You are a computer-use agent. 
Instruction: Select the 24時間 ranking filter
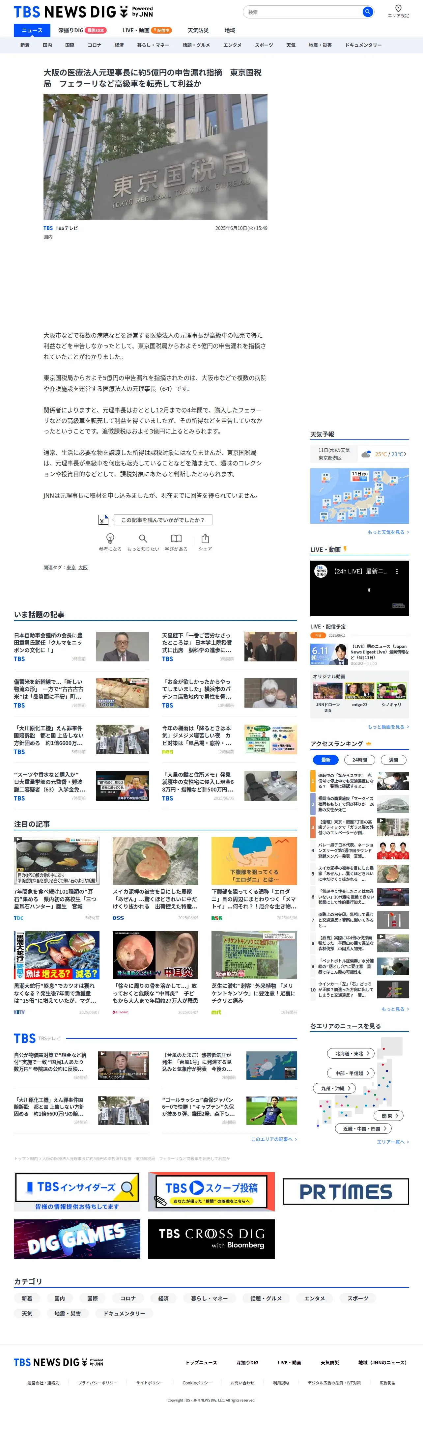point(359,760)
